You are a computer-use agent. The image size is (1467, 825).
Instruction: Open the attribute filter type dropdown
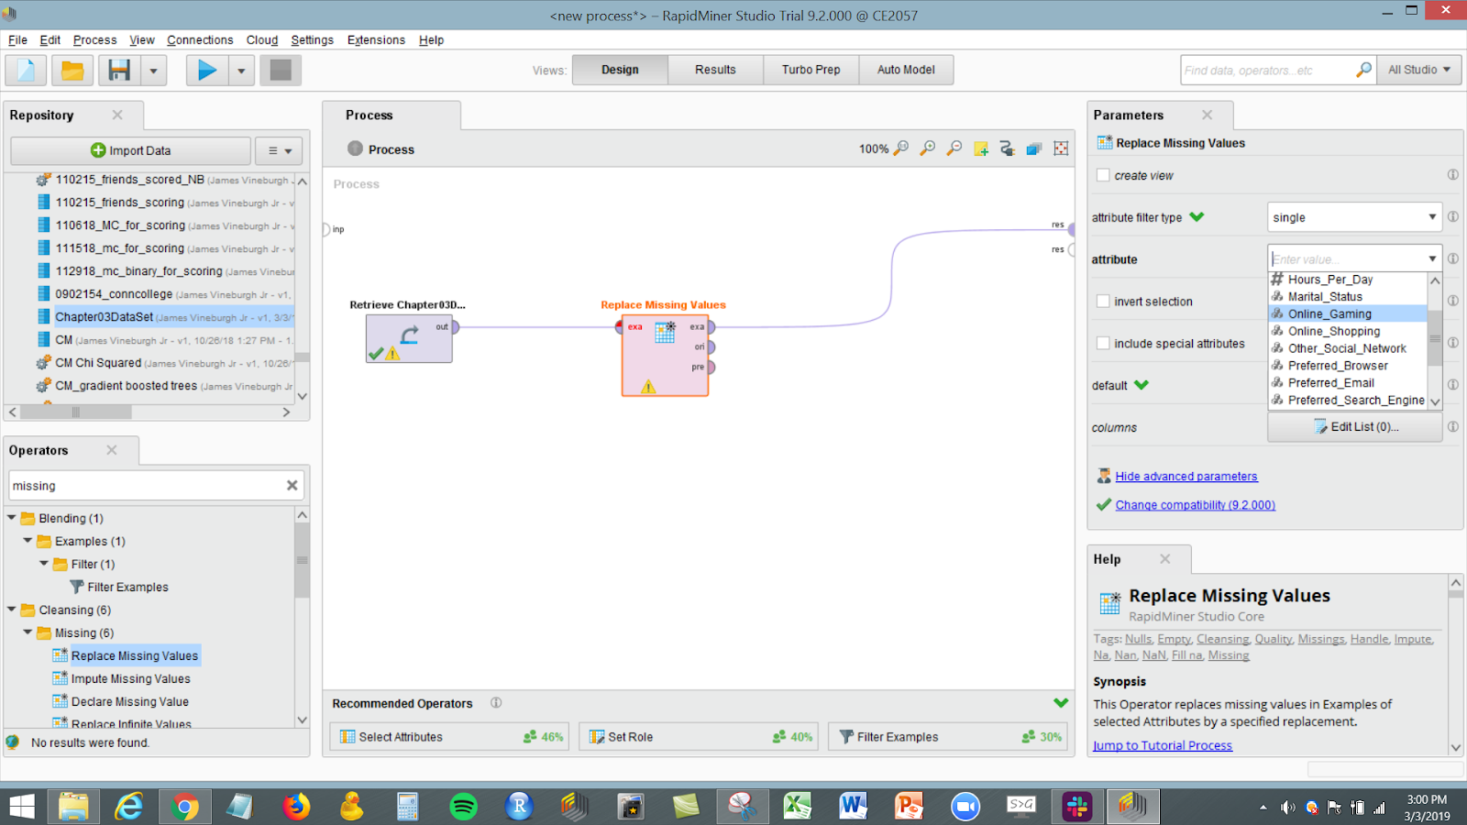(1354, 217)
